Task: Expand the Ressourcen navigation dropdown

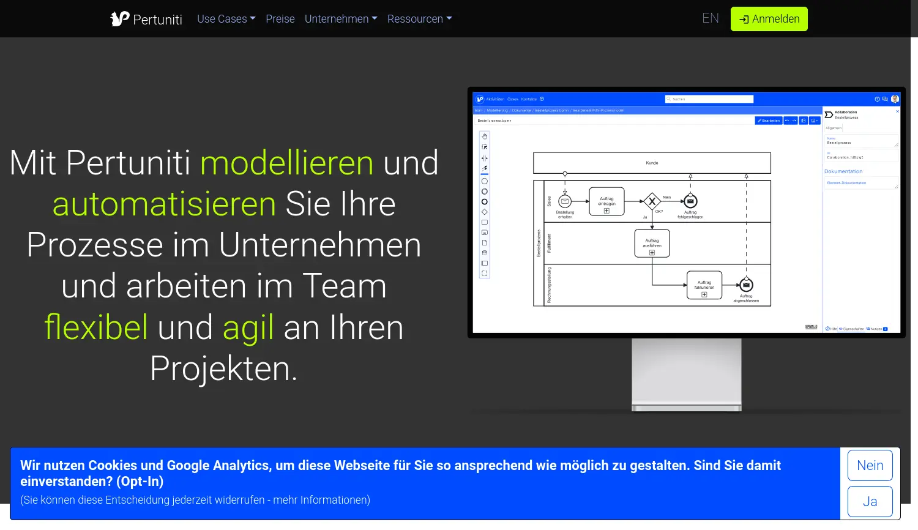Action: [419, 19]
